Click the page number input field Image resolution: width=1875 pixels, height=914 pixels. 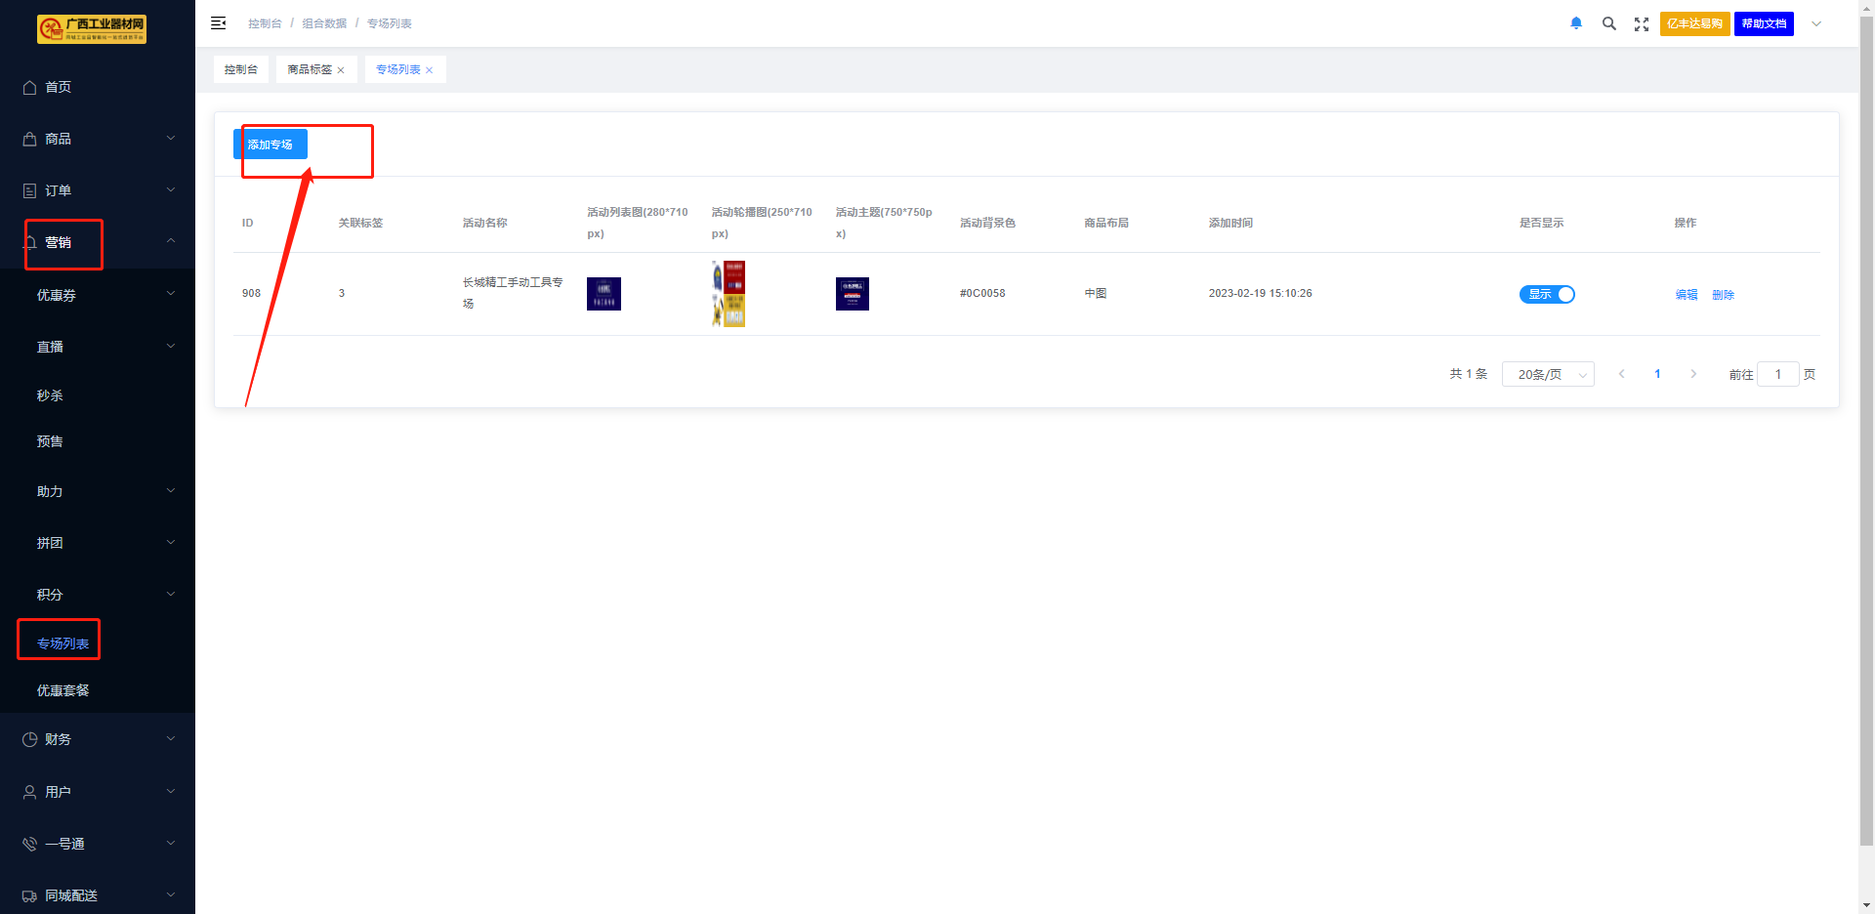tap(1777, 374)
